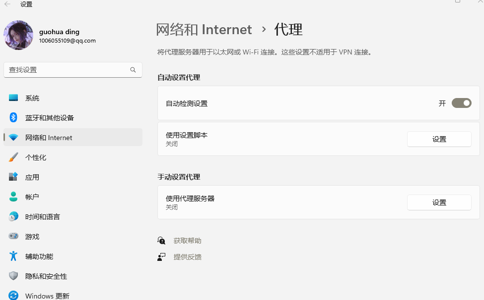Click the Privacy and security shield icon

click(x=13, y=276)
